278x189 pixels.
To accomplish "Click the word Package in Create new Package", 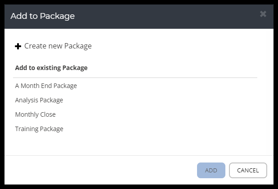I will point(78,46).
